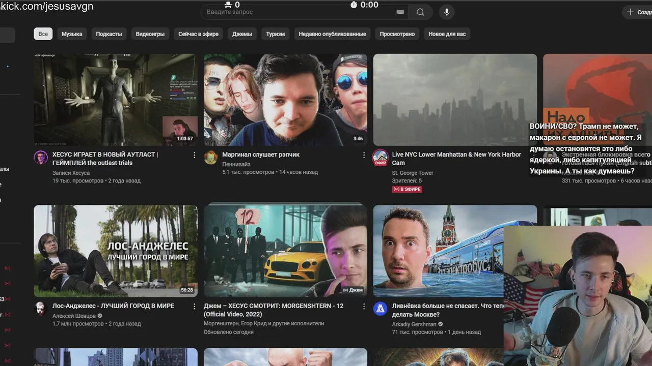Open options menu for Хесус играет в Outlast
The image size is (652, 366).
pyautogui.click(x=194, y=155)
